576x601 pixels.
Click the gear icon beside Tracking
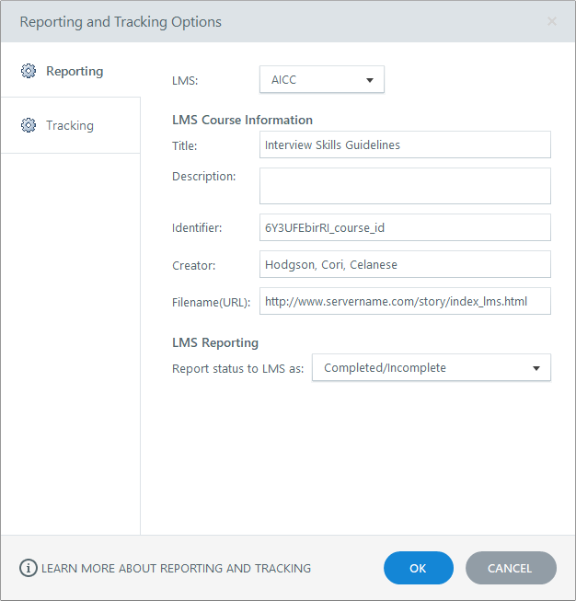(x=28, y=125)
